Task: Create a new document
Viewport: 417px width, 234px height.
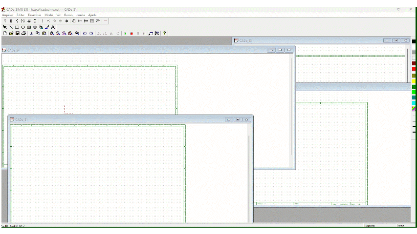Action: [5, 34]
